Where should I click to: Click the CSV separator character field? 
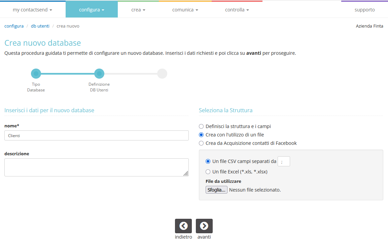(x=284, y=161)
